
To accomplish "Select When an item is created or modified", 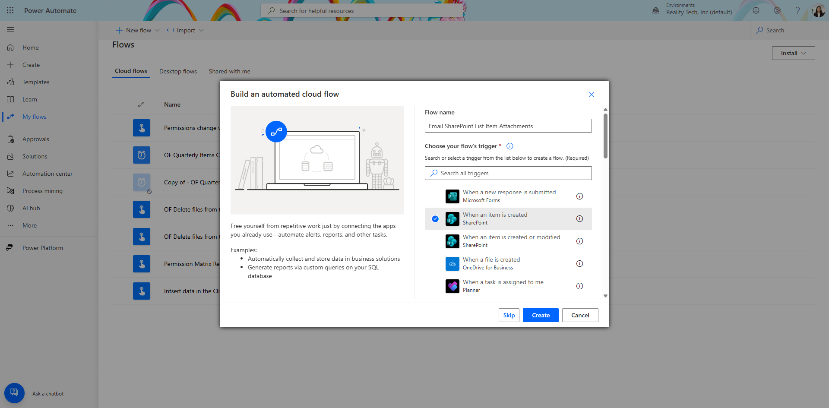I will [x=508, y=241].
